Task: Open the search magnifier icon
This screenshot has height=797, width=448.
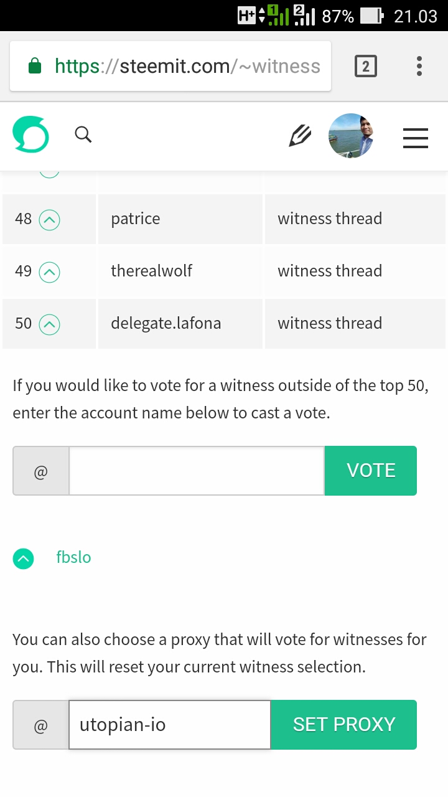Action: point(83,134)
